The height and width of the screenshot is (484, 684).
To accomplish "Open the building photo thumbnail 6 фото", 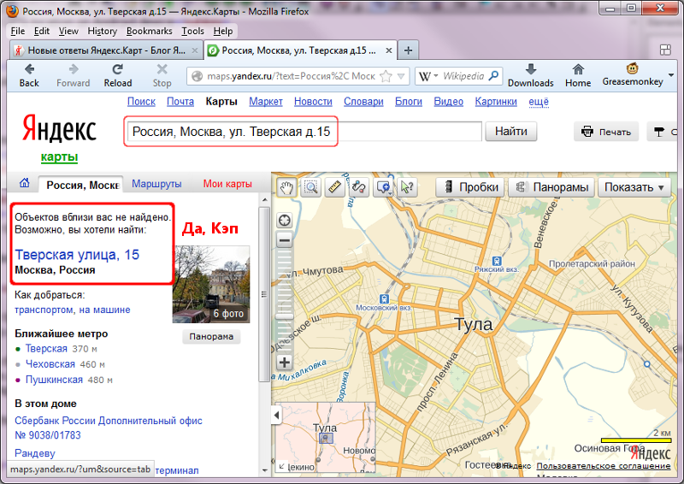I will 211,284.
